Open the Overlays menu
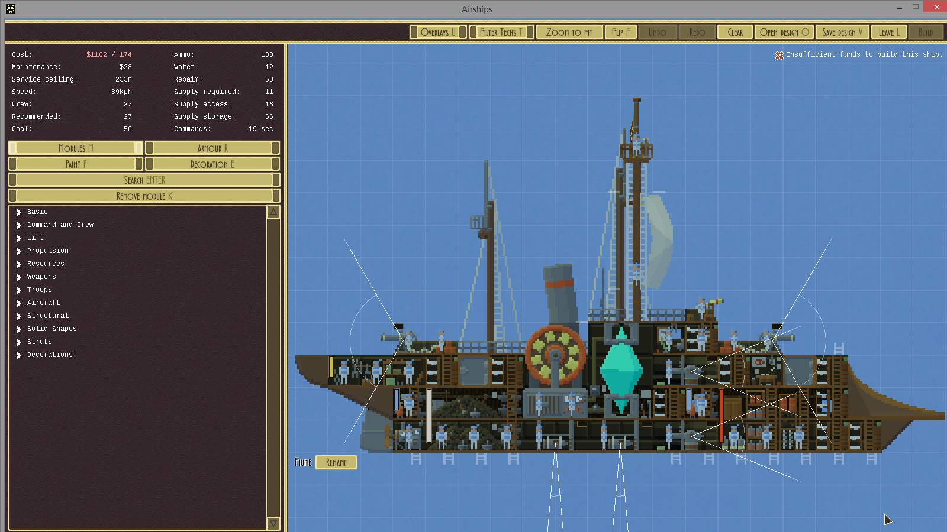The height and width of the screenshot is (532, 947). [438, 32]
